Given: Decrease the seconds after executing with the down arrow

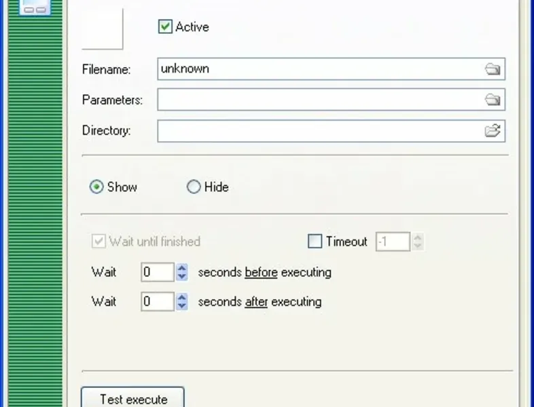Looking at the screenshot, I should 181,306.
